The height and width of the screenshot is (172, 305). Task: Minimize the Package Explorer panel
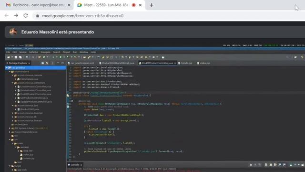(58, 63)
